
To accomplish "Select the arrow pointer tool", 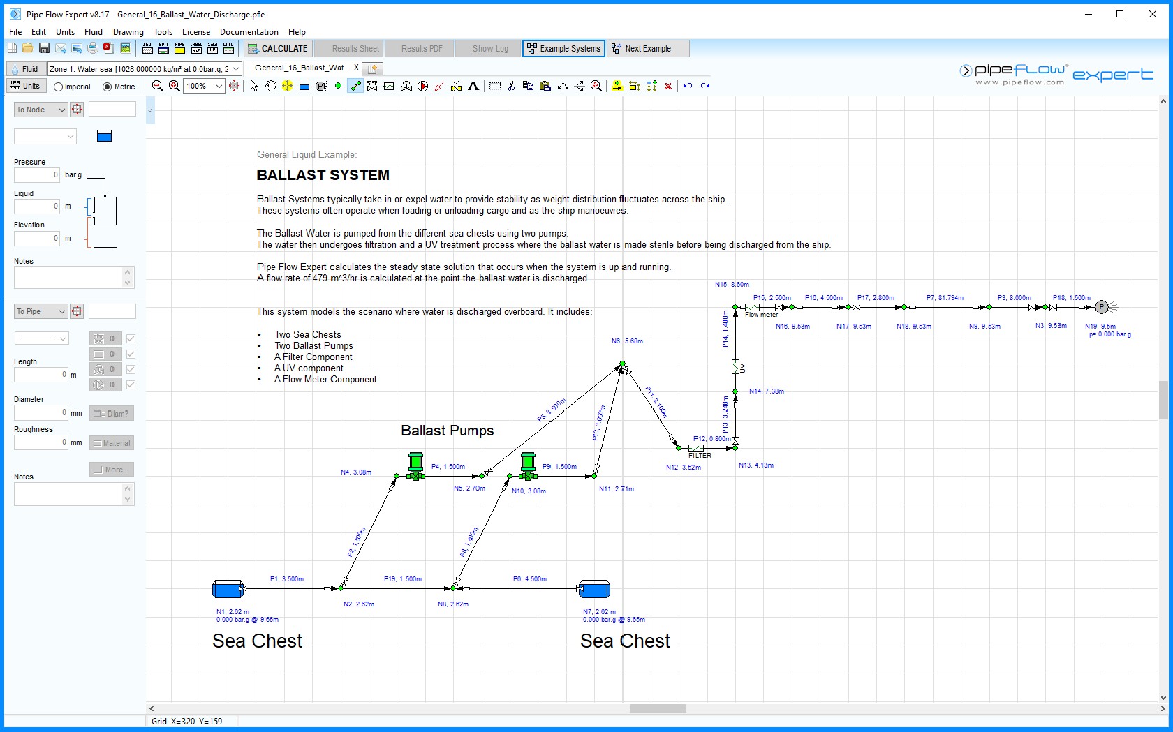I will pyautogui.click(x=254, y=86).
